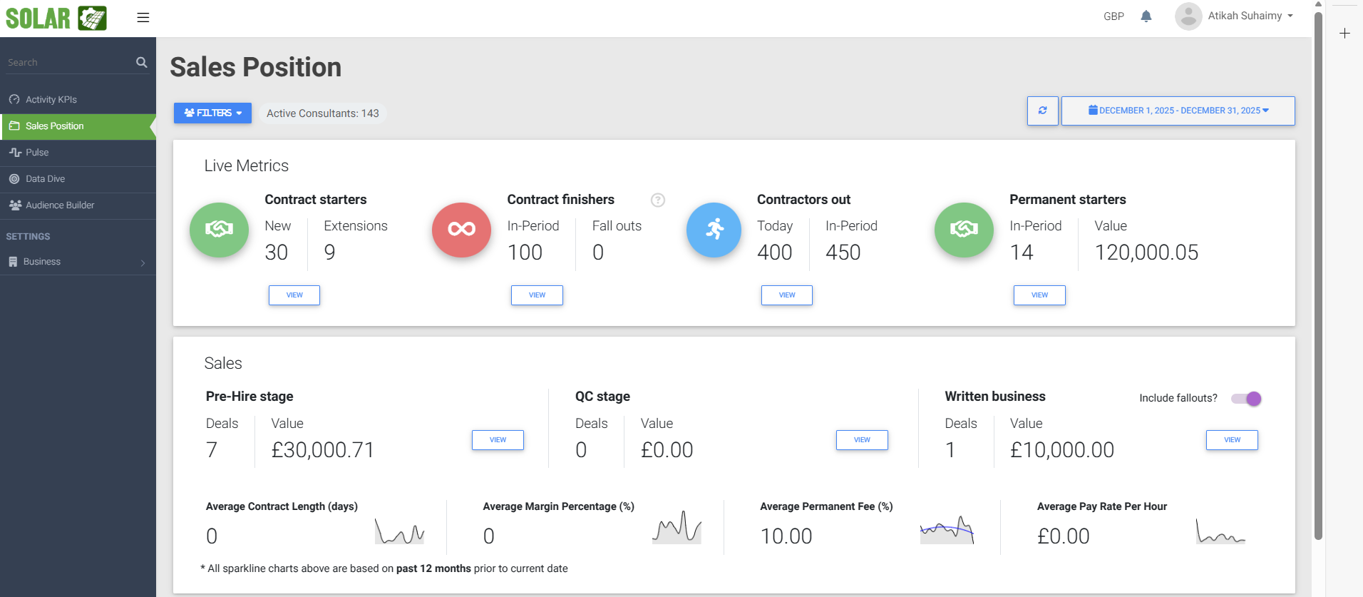
Task: Click the hamburger menu icon
Action: (143, 17)
